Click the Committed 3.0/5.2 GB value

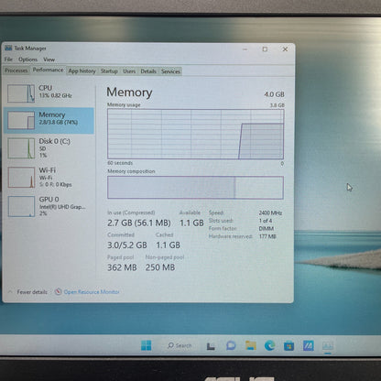(x=127, y=245)
